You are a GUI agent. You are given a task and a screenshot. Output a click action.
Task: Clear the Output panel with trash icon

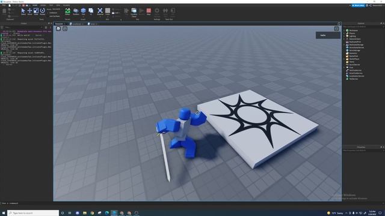46,28
